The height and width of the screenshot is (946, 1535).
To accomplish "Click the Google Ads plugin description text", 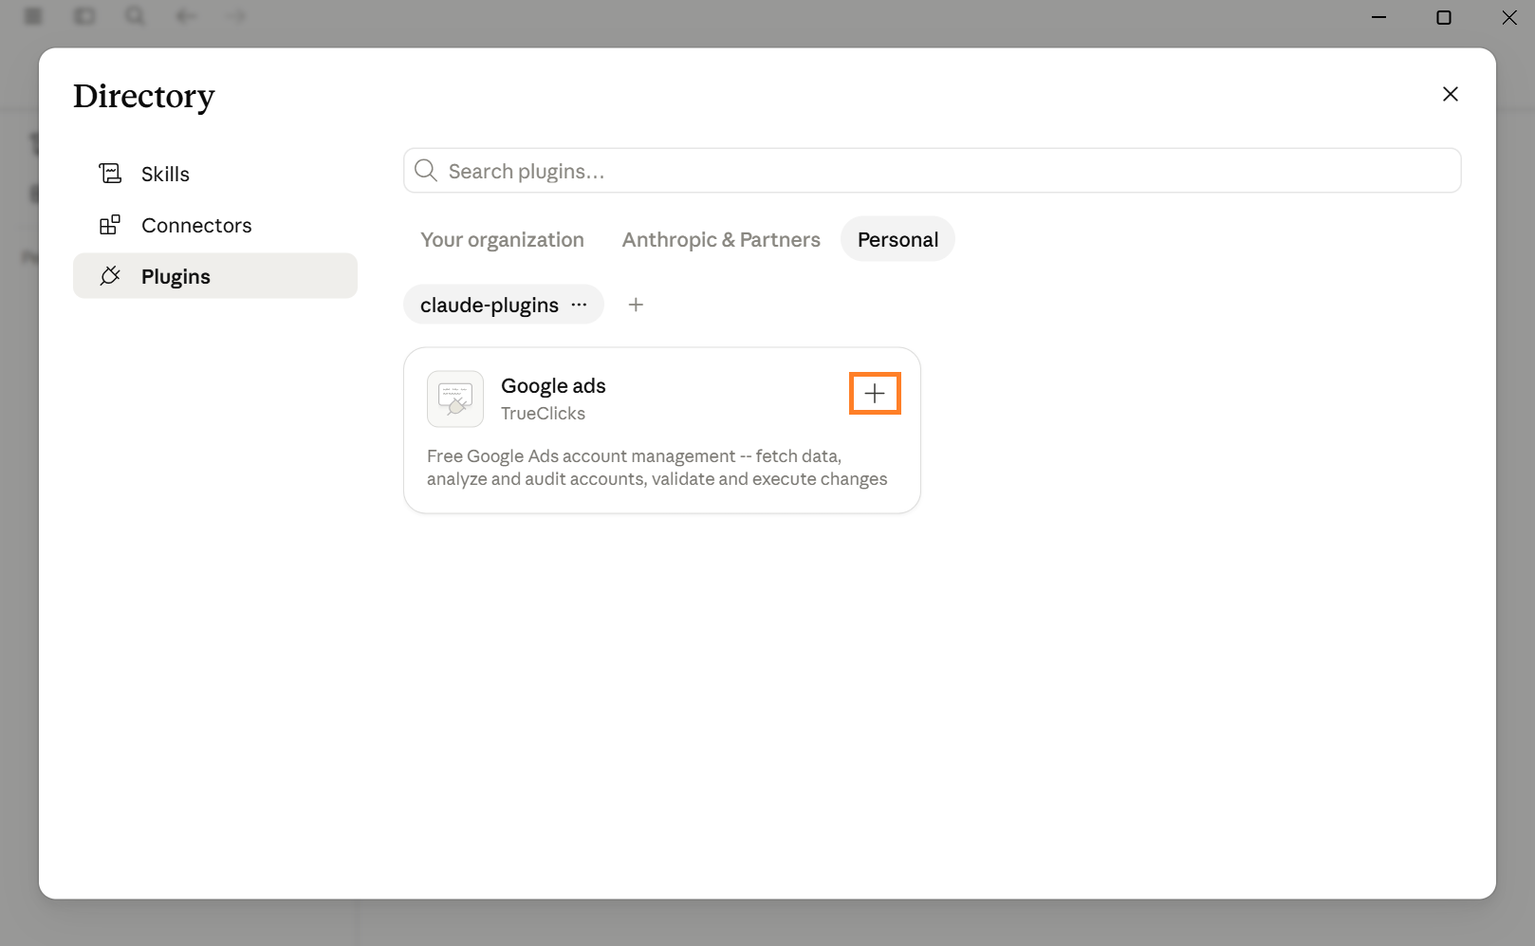I will [x=657, y=468].
